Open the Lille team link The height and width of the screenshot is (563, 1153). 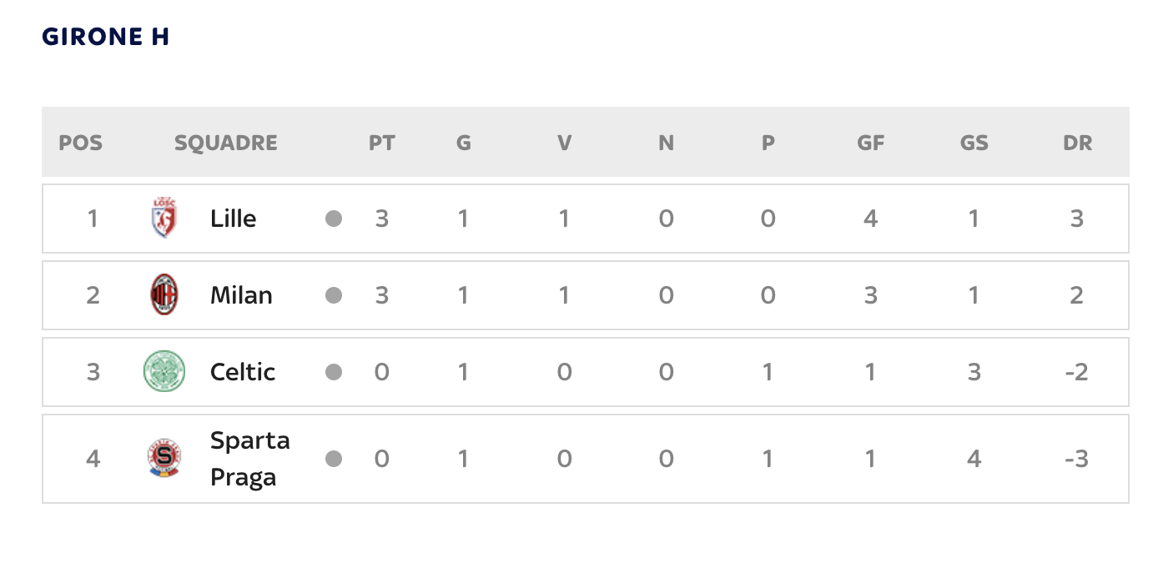pos(233,219)
